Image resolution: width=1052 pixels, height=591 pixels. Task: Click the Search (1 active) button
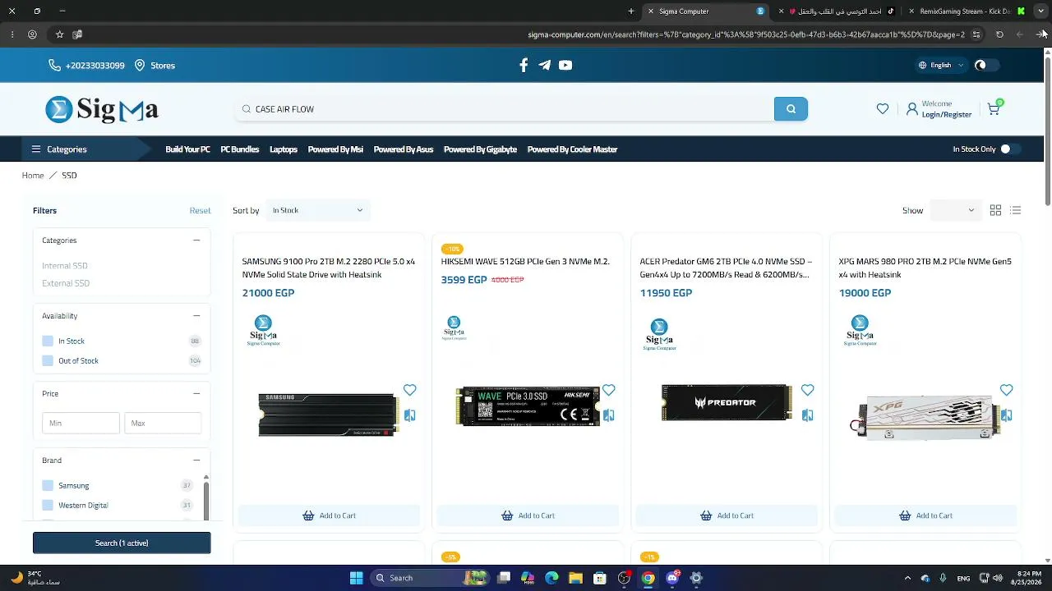point(122,543)
